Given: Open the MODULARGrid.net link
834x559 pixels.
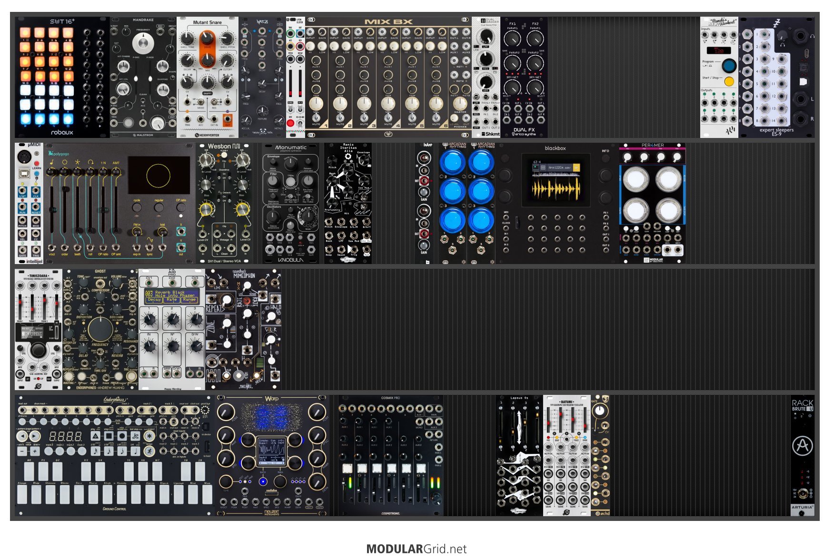Looking at the screenshot, I should pyautogui.click(x=417, y=549).
